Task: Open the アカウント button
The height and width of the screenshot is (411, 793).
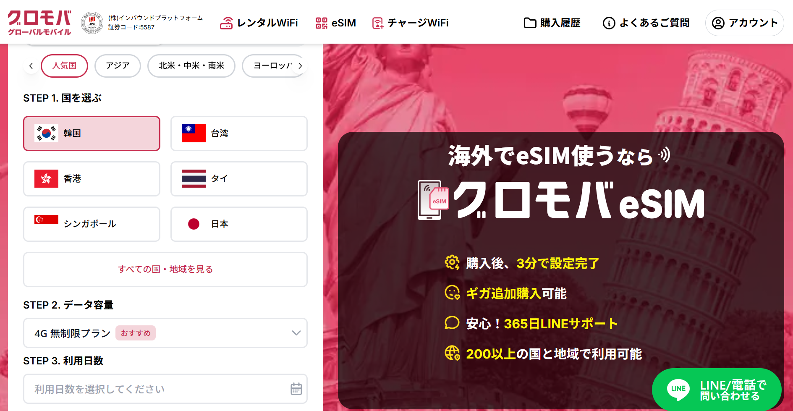Action: [745, 23]
